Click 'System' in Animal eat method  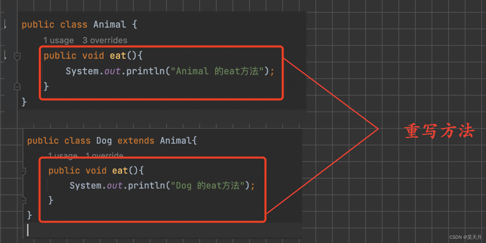coord(82,71)
